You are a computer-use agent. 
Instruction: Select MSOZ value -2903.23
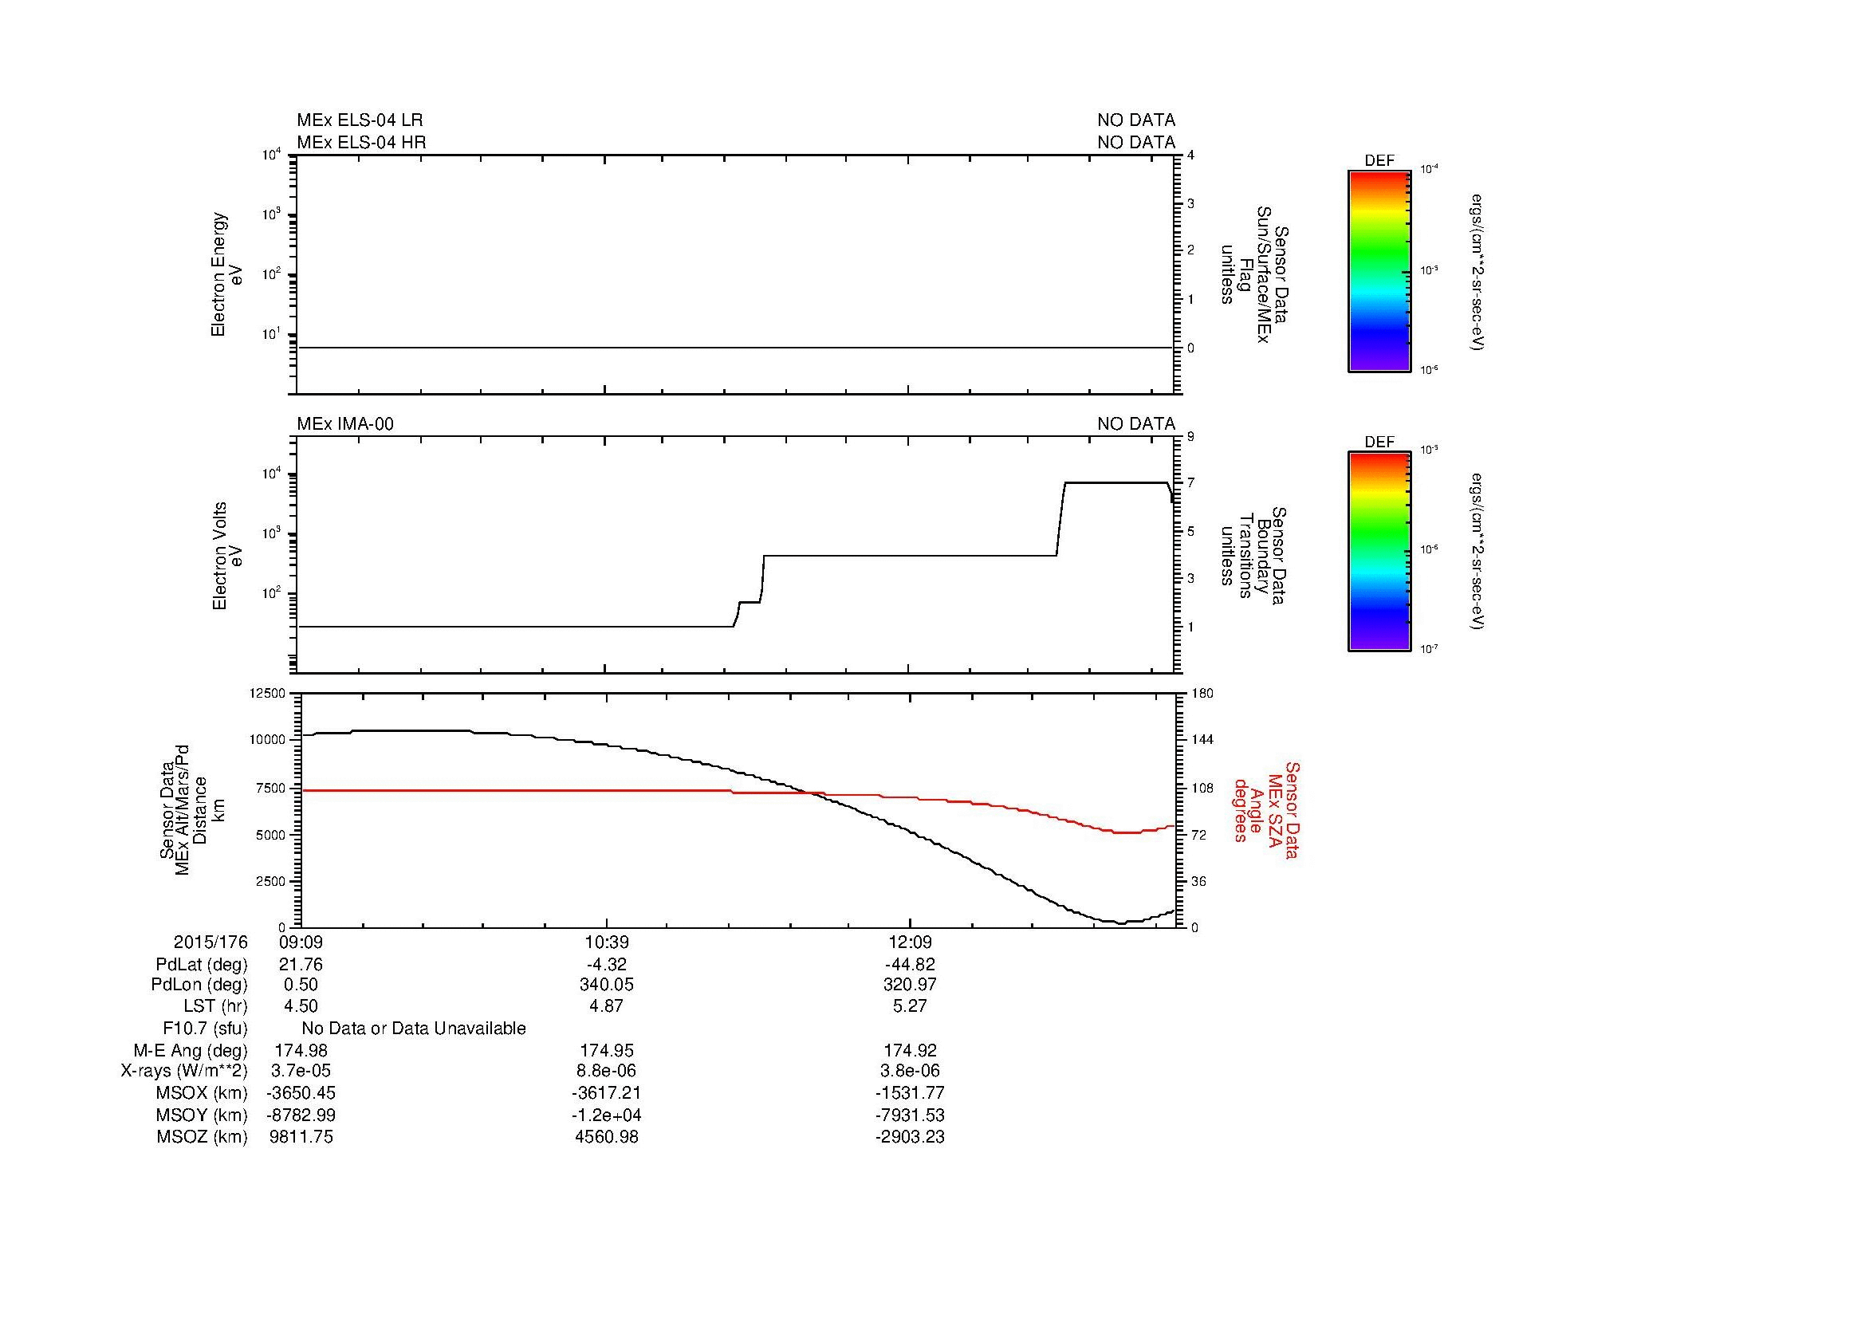tap(910, 1137)
